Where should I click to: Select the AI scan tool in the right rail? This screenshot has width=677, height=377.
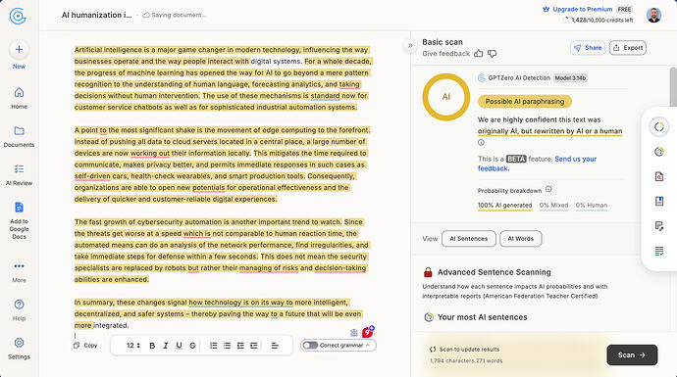659,126
